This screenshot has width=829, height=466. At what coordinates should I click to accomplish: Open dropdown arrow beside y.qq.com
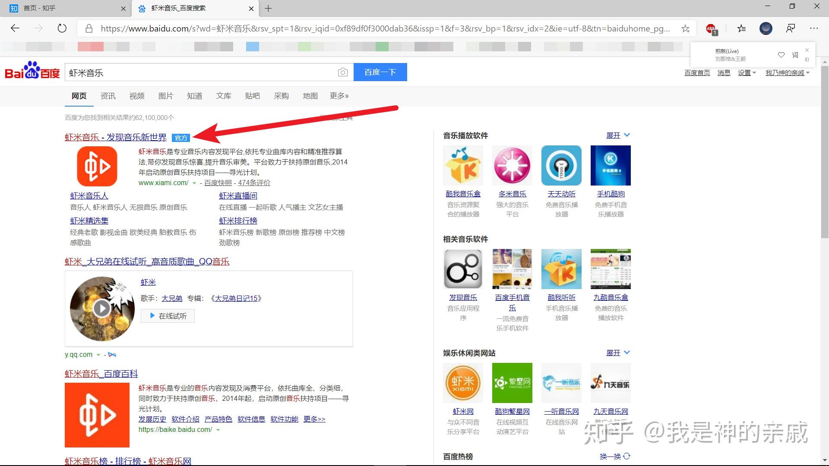tap(98, 355)
